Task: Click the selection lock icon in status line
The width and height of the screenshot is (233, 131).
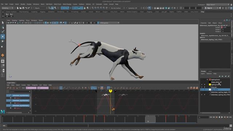Action: pyautogui.click(x=84, y=8)
